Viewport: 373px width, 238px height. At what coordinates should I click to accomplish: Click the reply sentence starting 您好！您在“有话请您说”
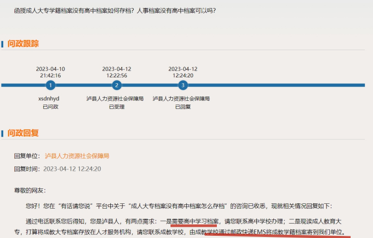(179, 206)
